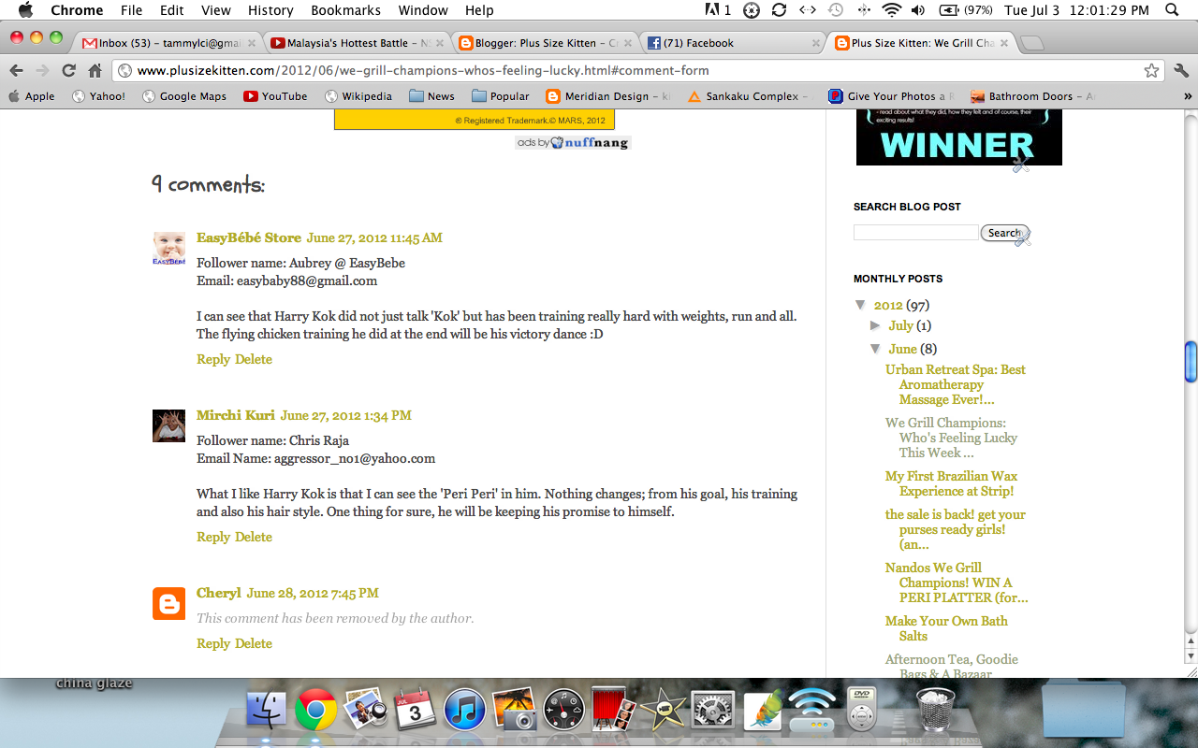Screen dimensions: 1198x748
Task: Click the nuffnang ads link
Action: click(573, 143)
